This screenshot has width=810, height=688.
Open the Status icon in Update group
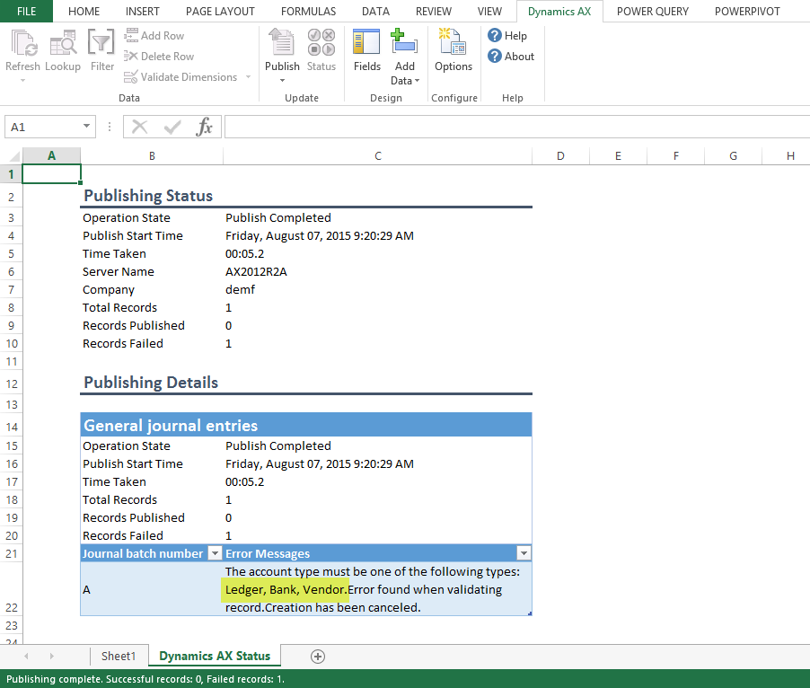tap(321, 45)
